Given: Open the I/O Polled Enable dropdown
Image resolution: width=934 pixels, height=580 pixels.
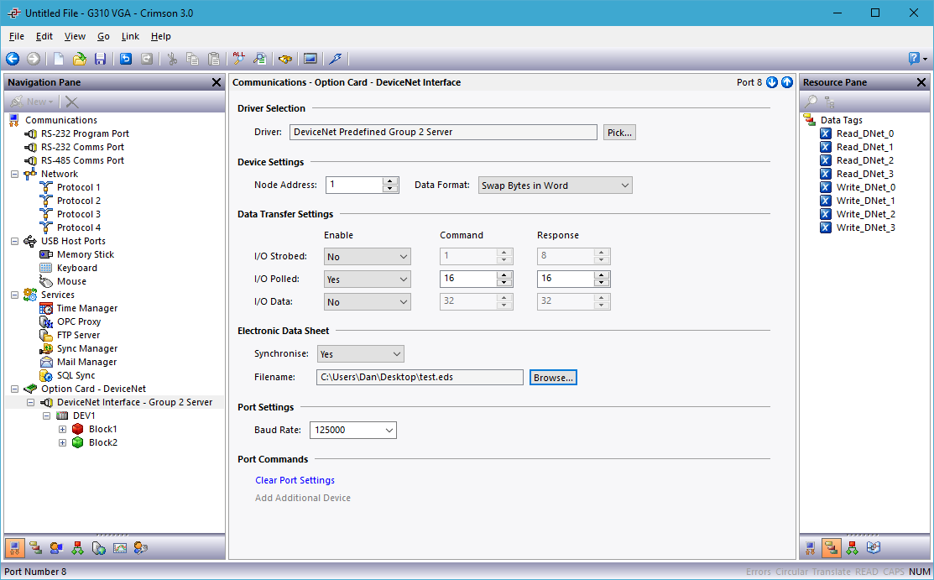Looking at the screenshot, I should tap(367, 279).
